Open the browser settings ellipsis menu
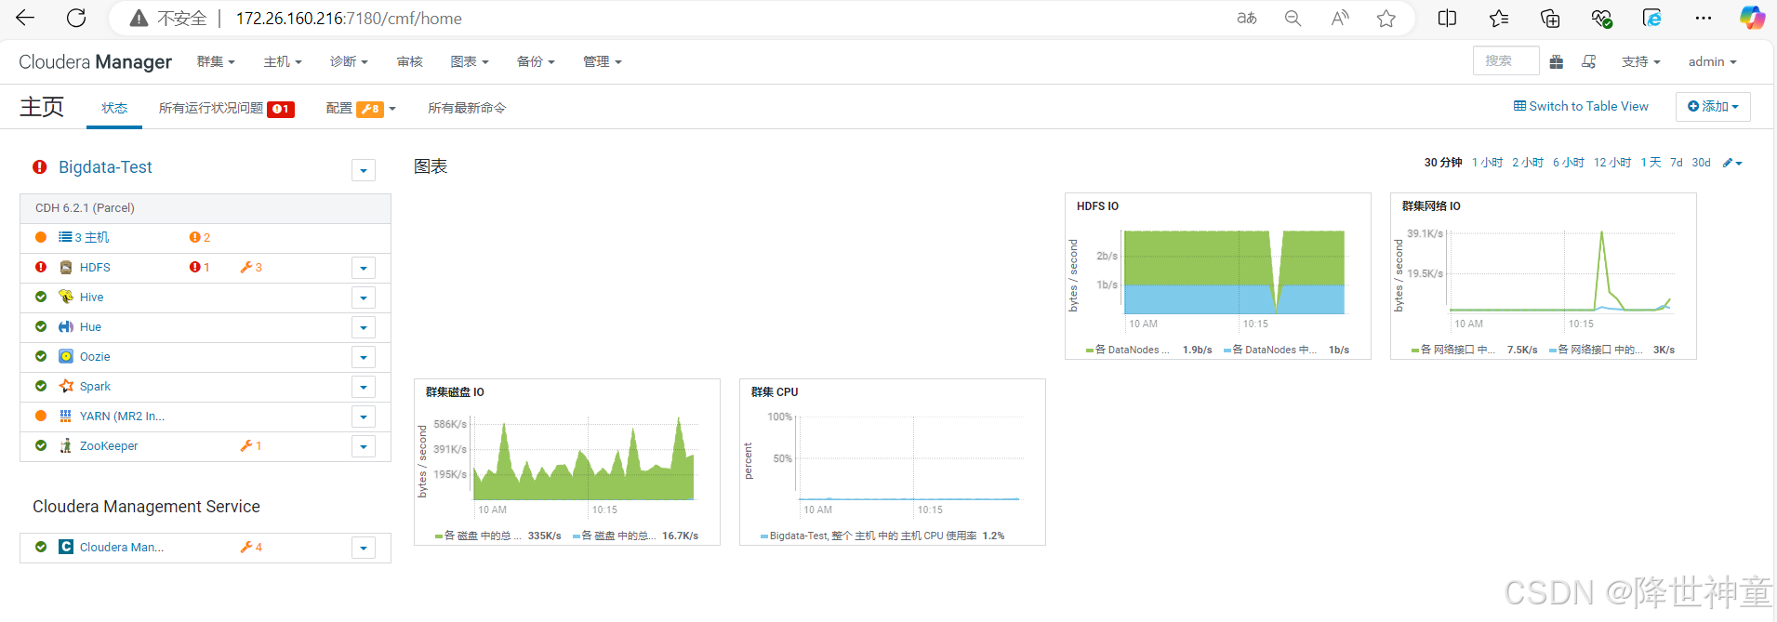 click(x=1704, y=18)
